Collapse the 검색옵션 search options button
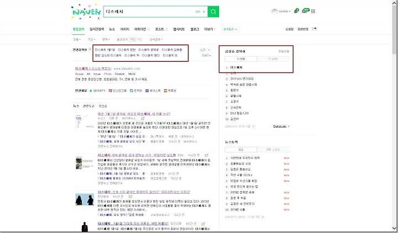The image size is (398, 233). [x=230, y=29]
